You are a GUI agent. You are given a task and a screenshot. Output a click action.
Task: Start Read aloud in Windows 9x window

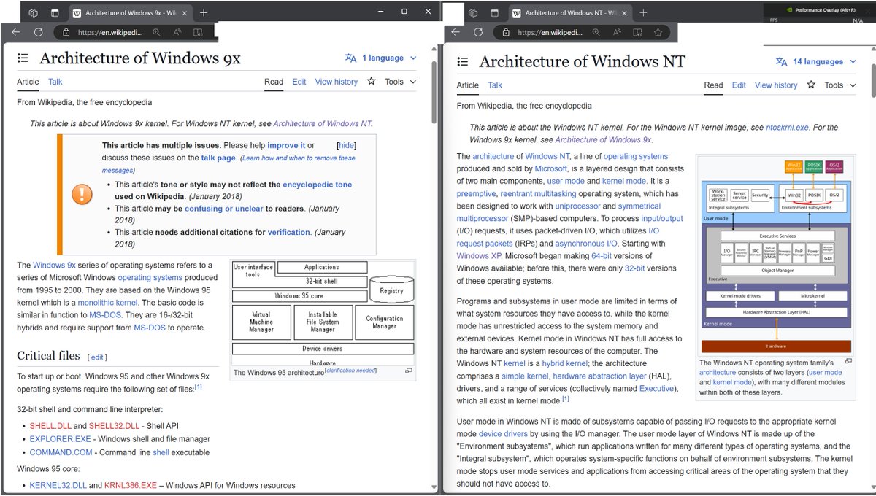point(177,32)
